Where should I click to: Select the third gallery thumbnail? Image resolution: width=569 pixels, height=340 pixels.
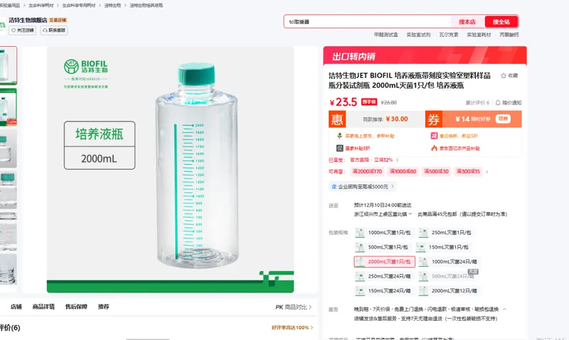coord(9,148)
